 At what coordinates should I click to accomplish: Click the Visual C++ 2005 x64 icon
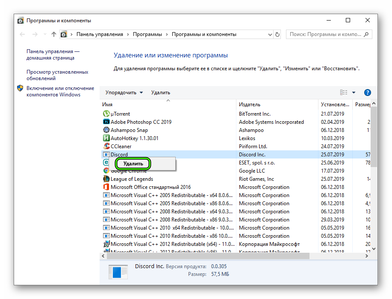(x=106, y=195)
